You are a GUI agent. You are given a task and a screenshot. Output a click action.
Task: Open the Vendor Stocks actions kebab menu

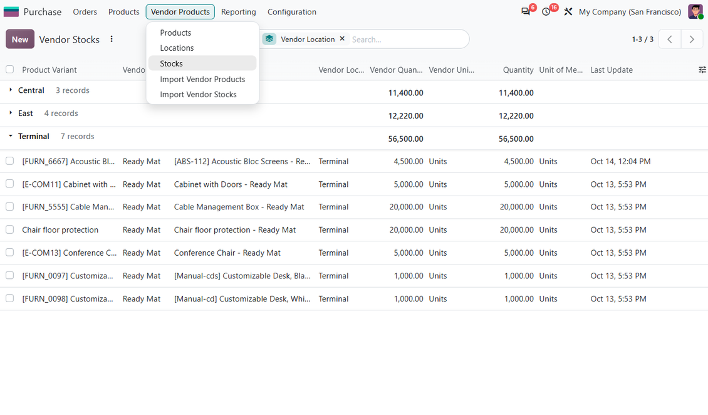[112, 39]
